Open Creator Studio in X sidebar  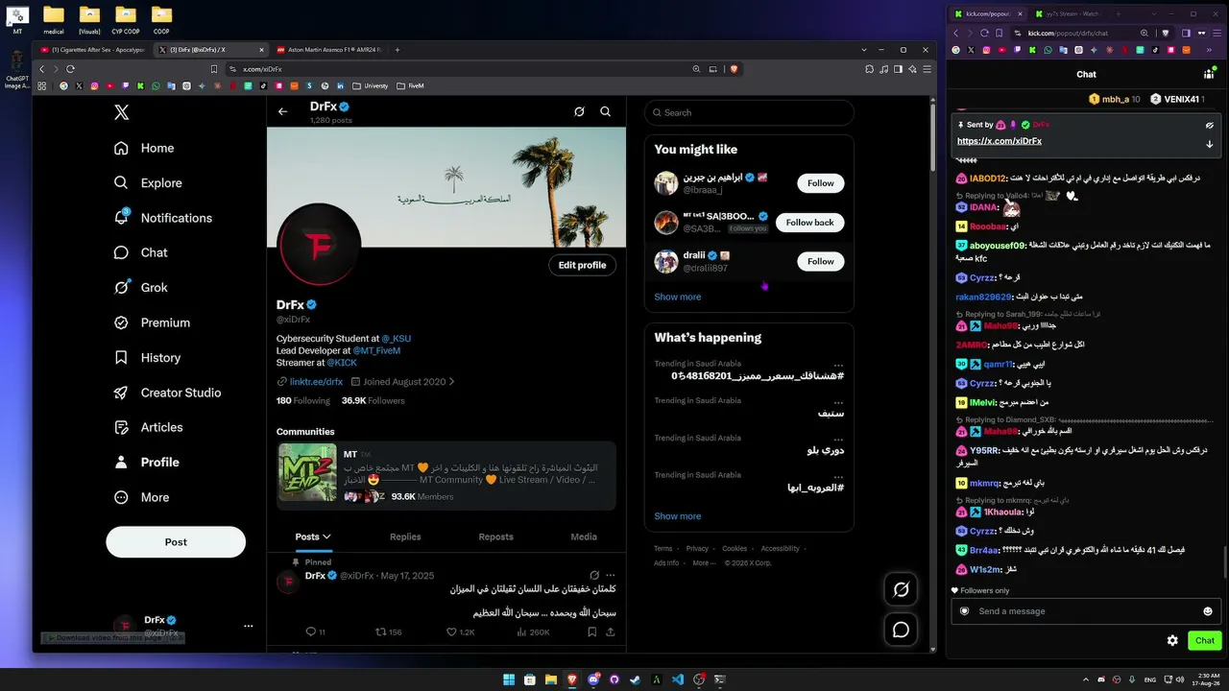point(168,393)
